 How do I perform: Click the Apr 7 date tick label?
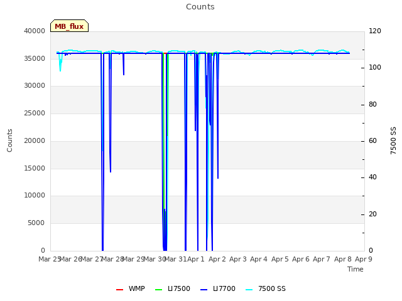[322, 259]
